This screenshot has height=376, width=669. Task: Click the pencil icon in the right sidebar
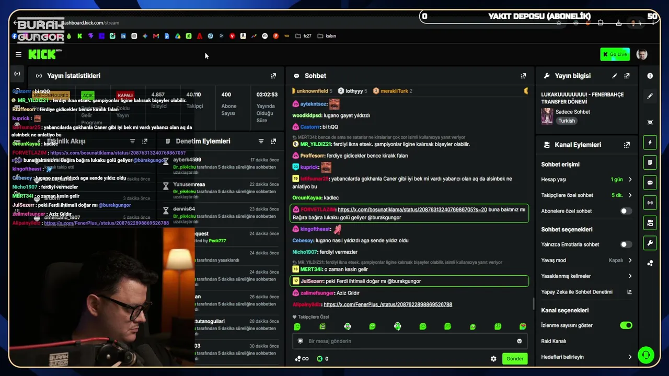[650, 96]
